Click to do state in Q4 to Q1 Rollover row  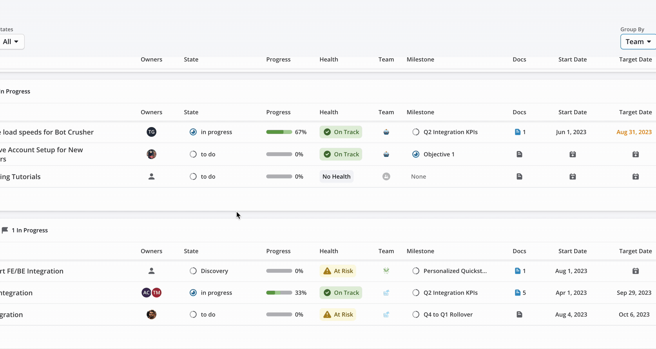(x=203, y=314)
